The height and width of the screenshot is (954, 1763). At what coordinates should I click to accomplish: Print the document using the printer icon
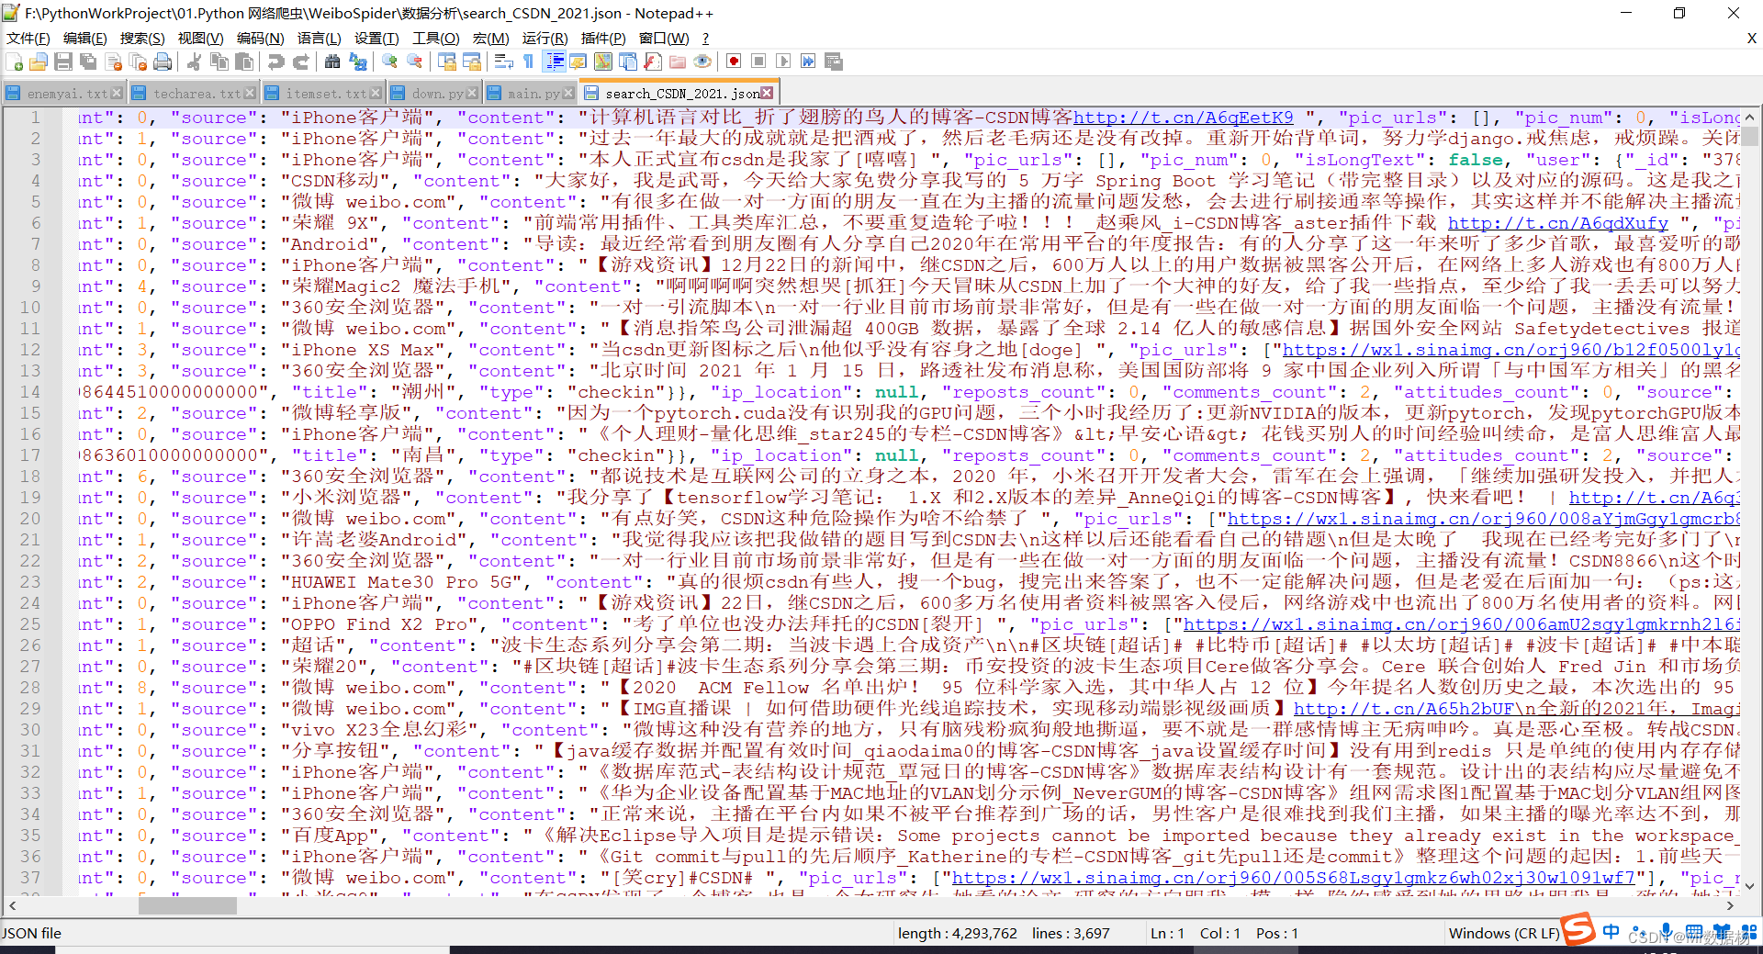tap(163, 62)
